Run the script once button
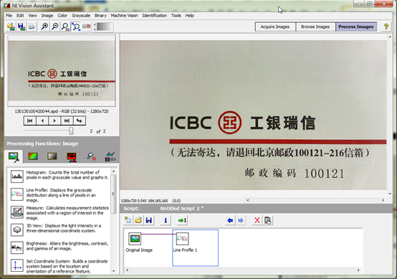The width and height of the screenshot is (397, 279). tap(182, 220)
